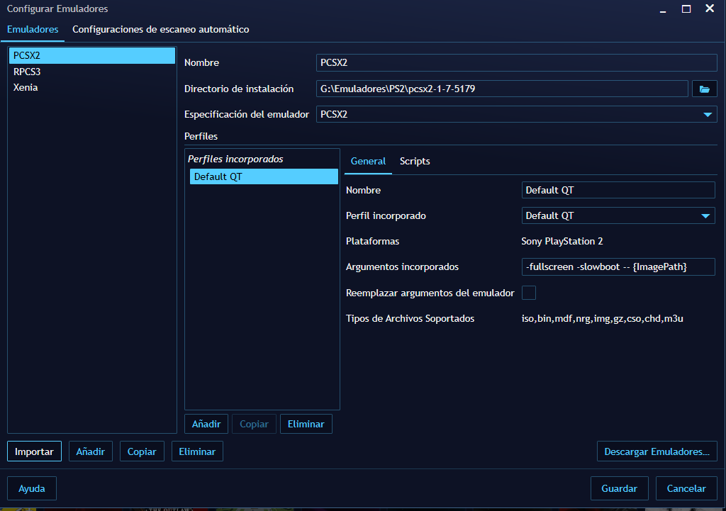The image size is (726, 511).
Task: Toggle Reemplazar argumentos del emulador checkbox
Action: [529, 293]
